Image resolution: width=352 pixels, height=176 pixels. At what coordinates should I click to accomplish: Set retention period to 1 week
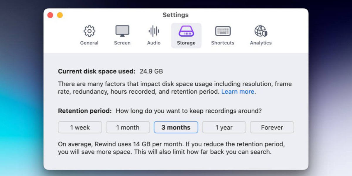[x=80, y=127]
